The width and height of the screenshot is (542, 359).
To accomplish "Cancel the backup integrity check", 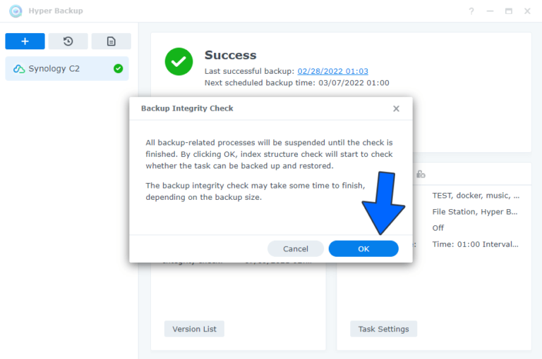I will point(296,248).
